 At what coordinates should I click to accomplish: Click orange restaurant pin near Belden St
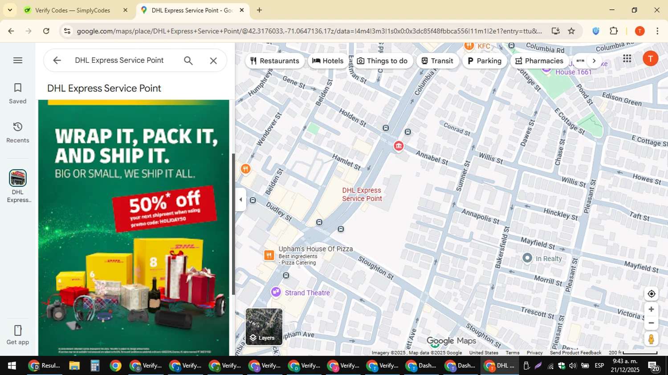[x=245, y=169]
